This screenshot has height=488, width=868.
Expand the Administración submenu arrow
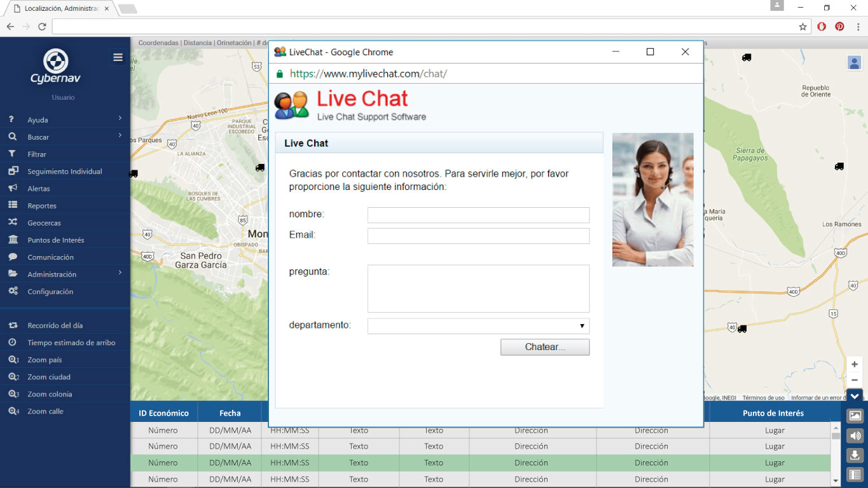pyautogui.click(x=120, y=273)
